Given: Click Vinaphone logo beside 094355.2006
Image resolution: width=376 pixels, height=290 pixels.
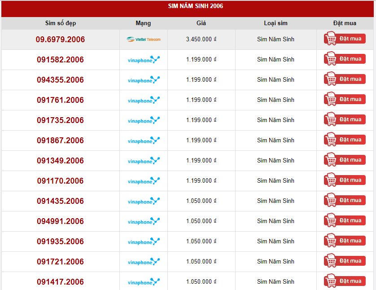Looking at the screenshot, I should (x=144, y=79).
